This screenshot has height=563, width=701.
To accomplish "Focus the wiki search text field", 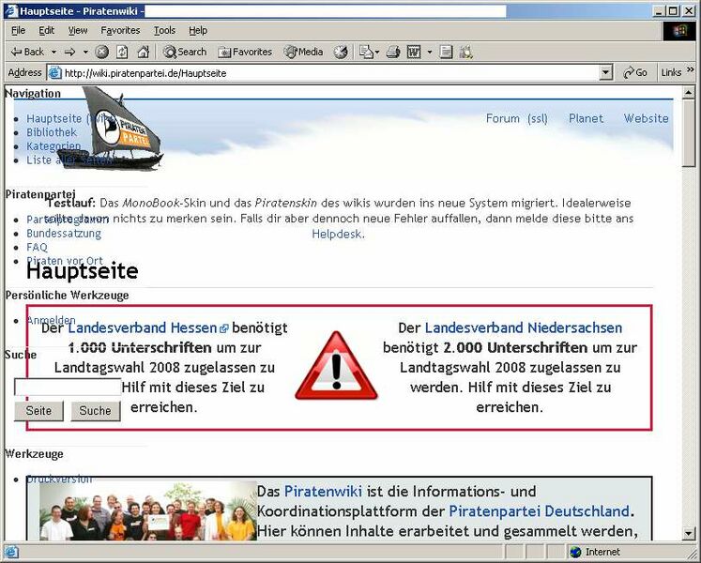I will 68,387.
